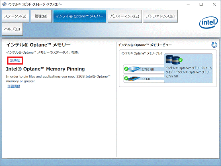
Task: Click the Rapid Storage Technology title bar icon
Action: click(4, 4)
